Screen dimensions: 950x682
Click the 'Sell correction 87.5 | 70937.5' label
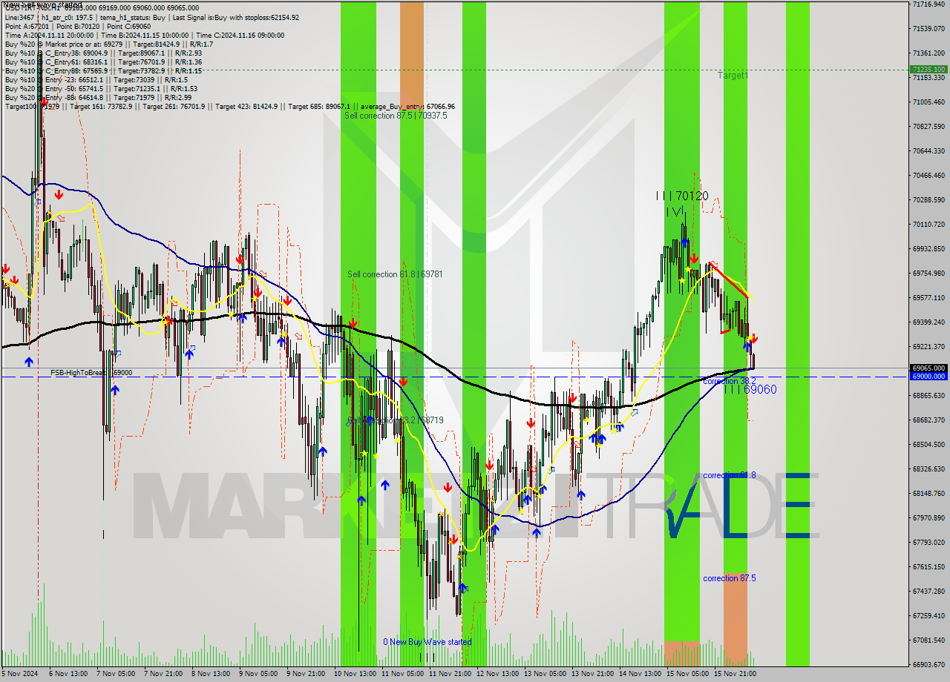396,116
